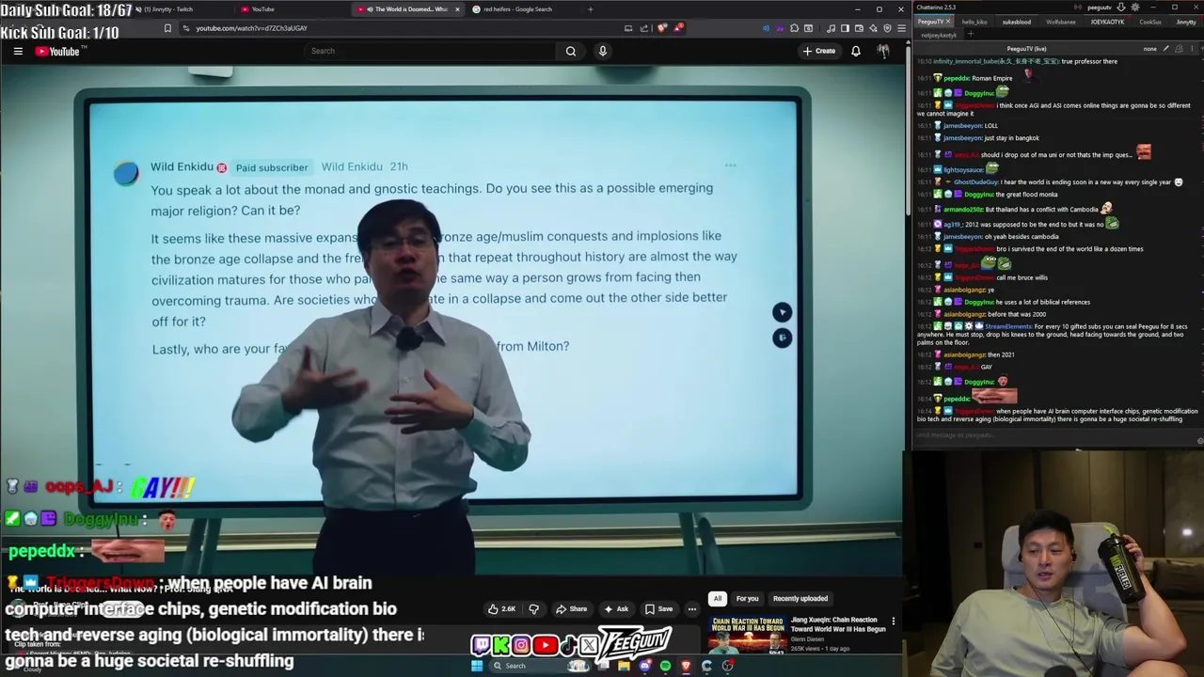The width and height of the screenshot is (1204, 677).
Task: Dislike the video with thumbs down
Action: click(533, 608)
